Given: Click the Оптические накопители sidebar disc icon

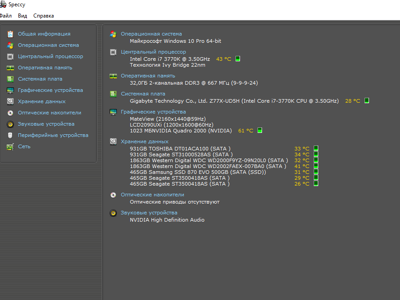Looking at the screenshot, I should click(10, 113).
